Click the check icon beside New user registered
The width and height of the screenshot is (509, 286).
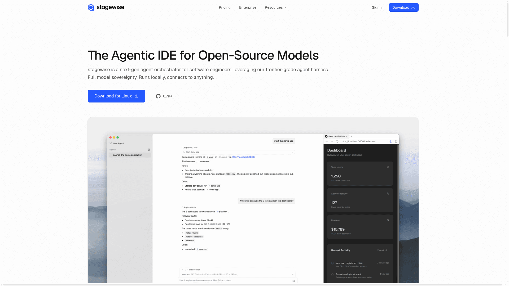(x=332, y=263)
